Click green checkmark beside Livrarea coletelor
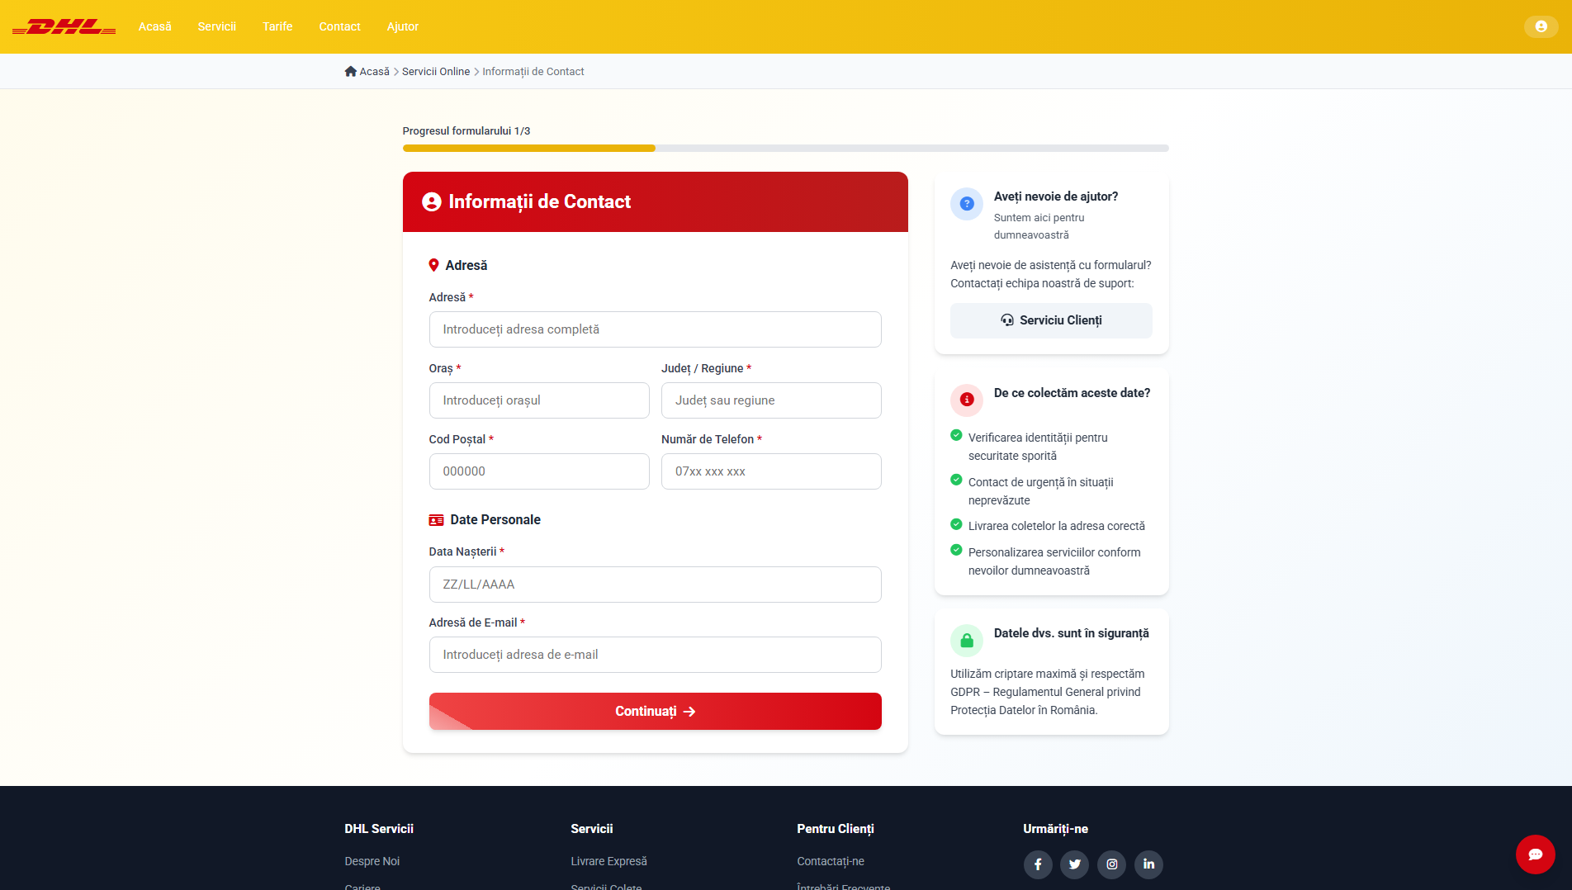The image size is (1572, 890). click(956, 524)
